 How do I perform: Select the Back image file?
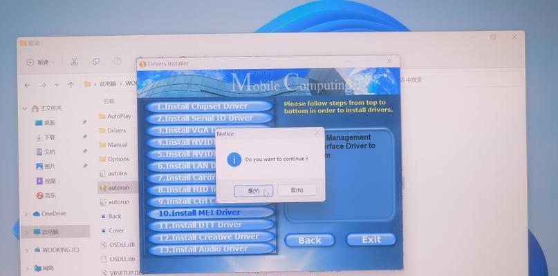click(111, 216)
